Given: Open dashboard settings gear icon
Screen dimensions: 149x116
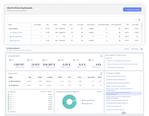Looking at the screenshot, I should pos(141,49).
